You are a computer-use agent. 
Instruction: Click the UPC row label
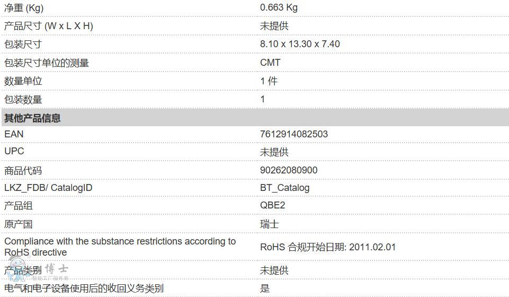pos(14,151)
